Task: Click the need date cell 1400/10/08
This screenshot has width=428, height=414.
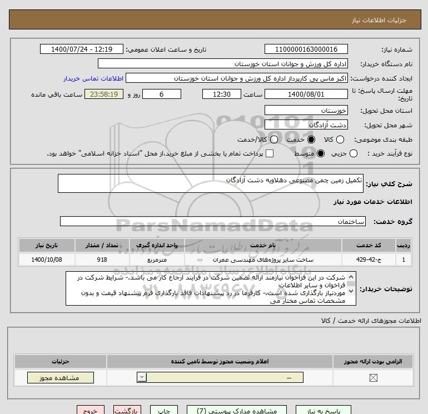Action: pos(47,260)
